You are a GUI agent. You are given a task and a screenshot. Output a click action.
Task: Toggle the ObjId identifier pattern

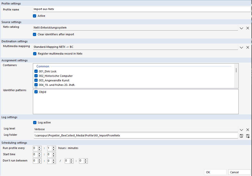[36, 92]
